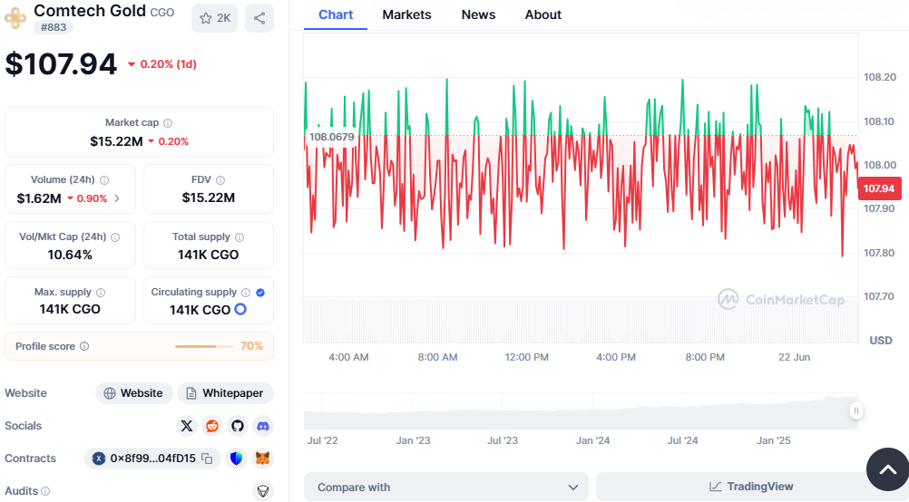The width and height of the screenshot is (909, 502).
Task: Open the Discord social link
Action: point(263,426)
